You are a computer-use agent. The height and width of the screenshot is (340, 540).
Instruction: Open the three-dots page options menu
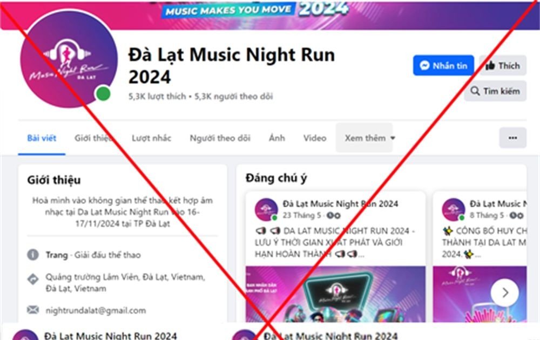click(513, 138)
